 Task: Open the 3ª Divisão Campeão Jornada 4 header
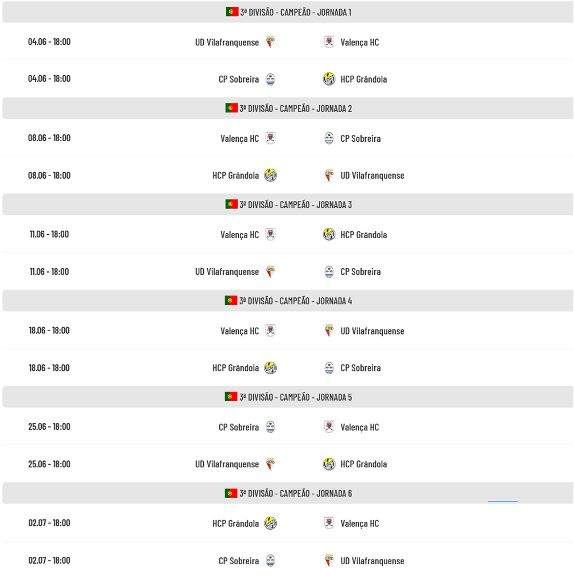[288, 300]
